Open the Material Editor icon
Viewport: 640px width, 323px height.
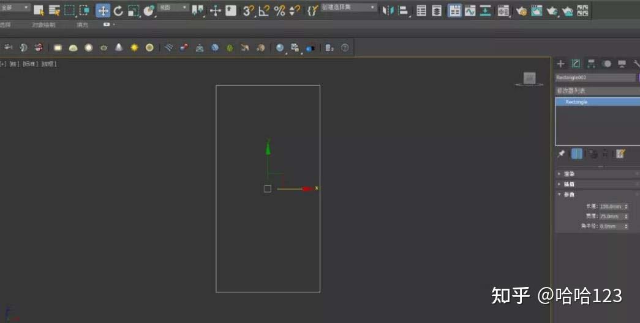click(503, 10)
